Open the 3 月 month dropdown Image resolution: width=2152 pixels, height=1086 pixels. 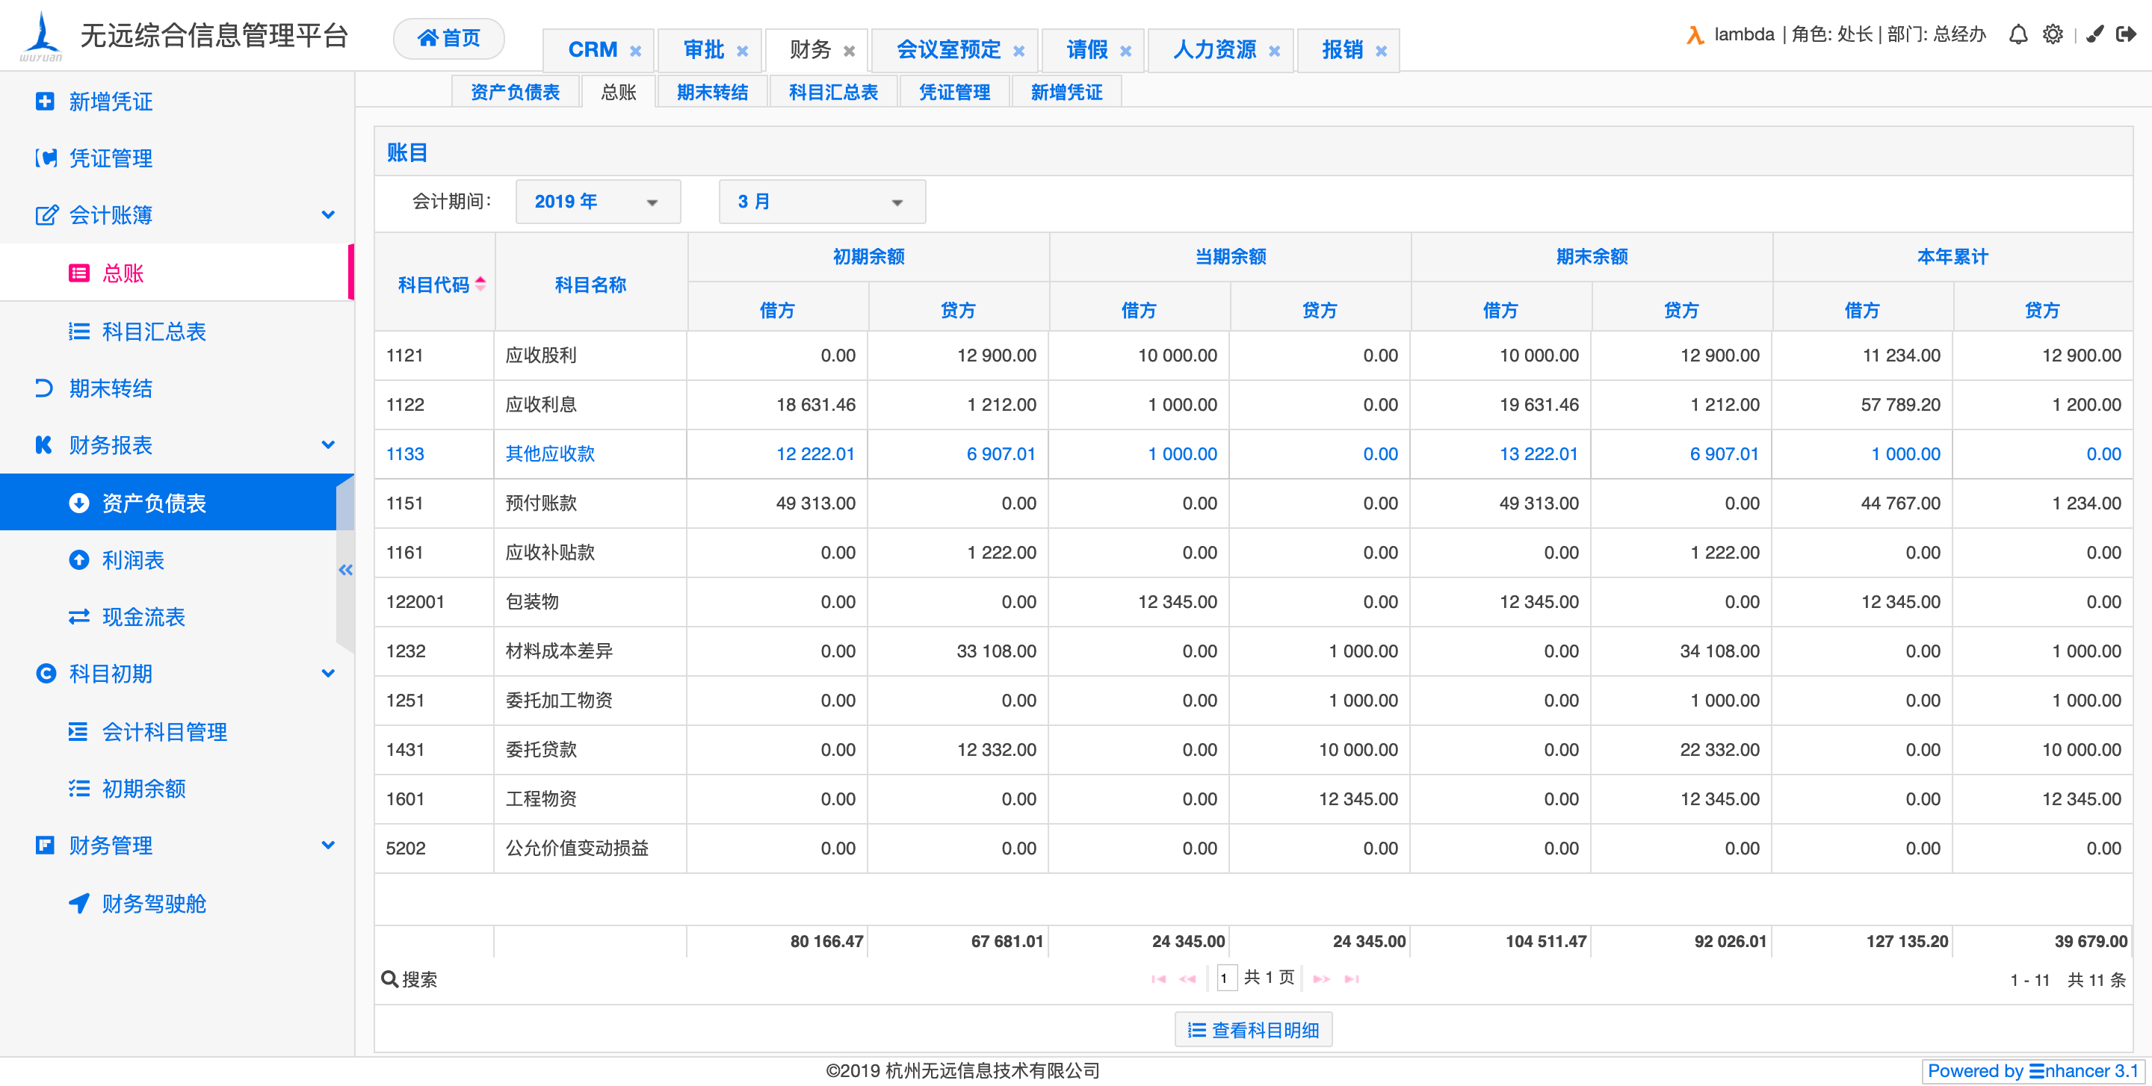point(821,202)
